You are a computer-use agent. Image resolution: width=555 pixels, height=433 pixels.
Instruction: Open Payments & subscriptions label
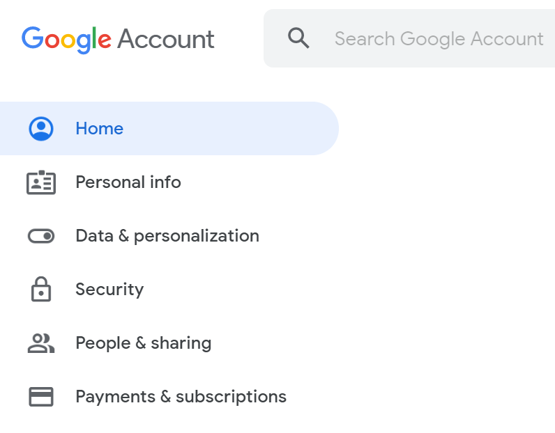pyautogui.click(x=181, y=397)
